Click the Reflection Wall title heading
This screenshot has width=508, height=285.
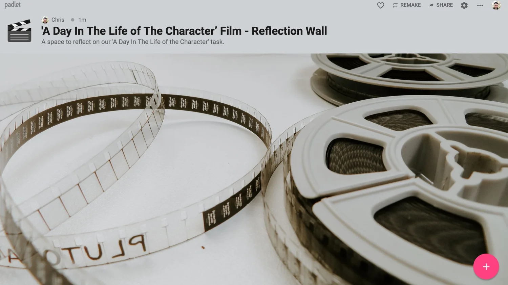click(184, 31)
